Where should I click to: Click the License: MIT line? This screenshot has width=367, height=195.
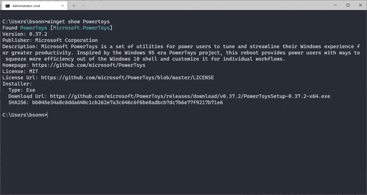pyautogui.click(x=21, y=71)
